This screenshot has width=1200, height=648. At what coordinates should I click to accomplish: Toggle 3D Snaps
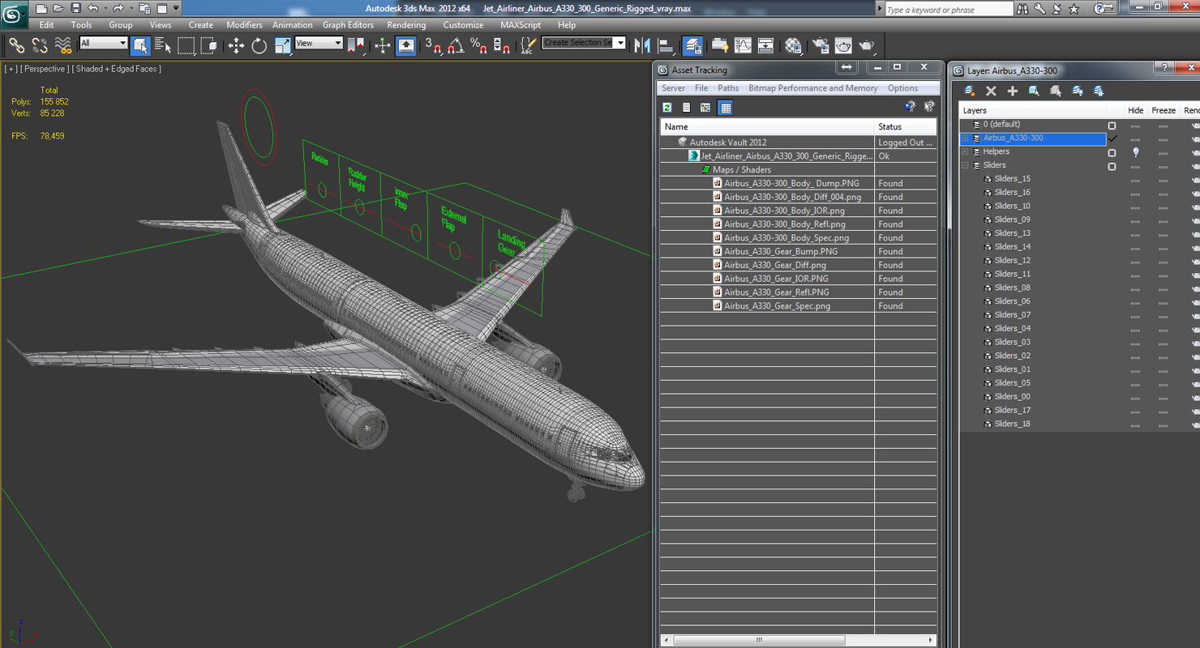[433, 45]
